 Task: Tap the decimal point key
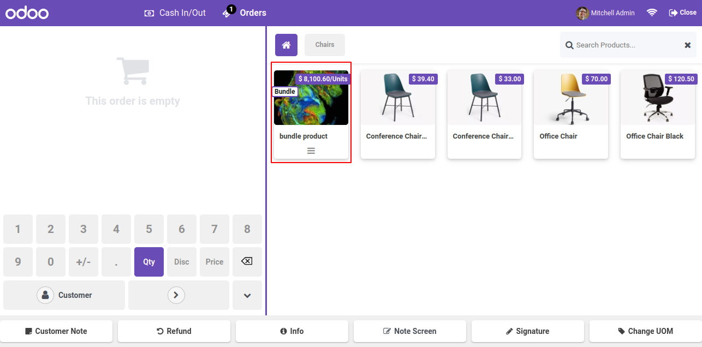(x=116, y=262)
